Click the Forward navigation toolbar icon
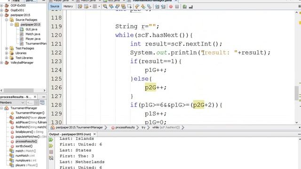Viewport: 301px width, 169px height. point(95,7)
